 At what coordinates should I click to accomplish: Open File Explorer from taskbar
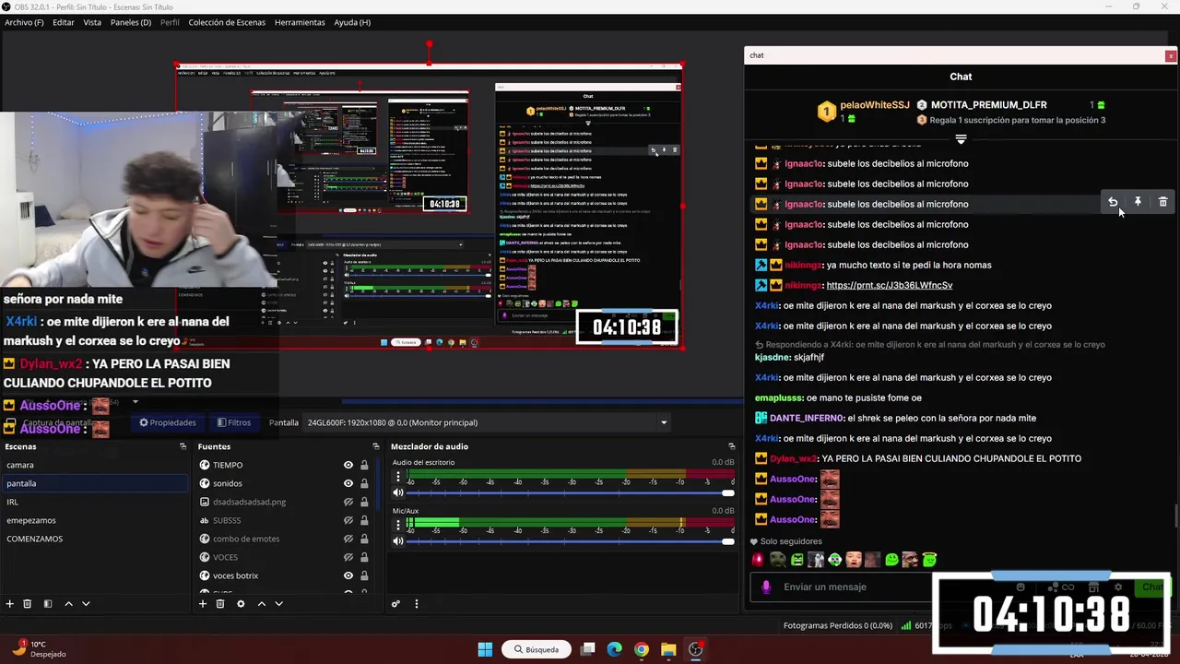[668, 649]
